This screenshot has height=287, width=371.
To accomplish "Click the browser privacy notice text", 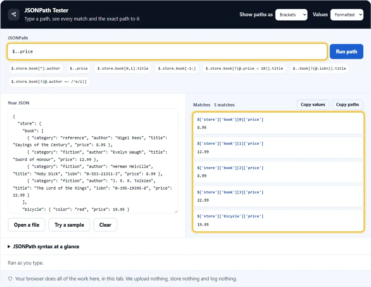I will tap(126, 279).
